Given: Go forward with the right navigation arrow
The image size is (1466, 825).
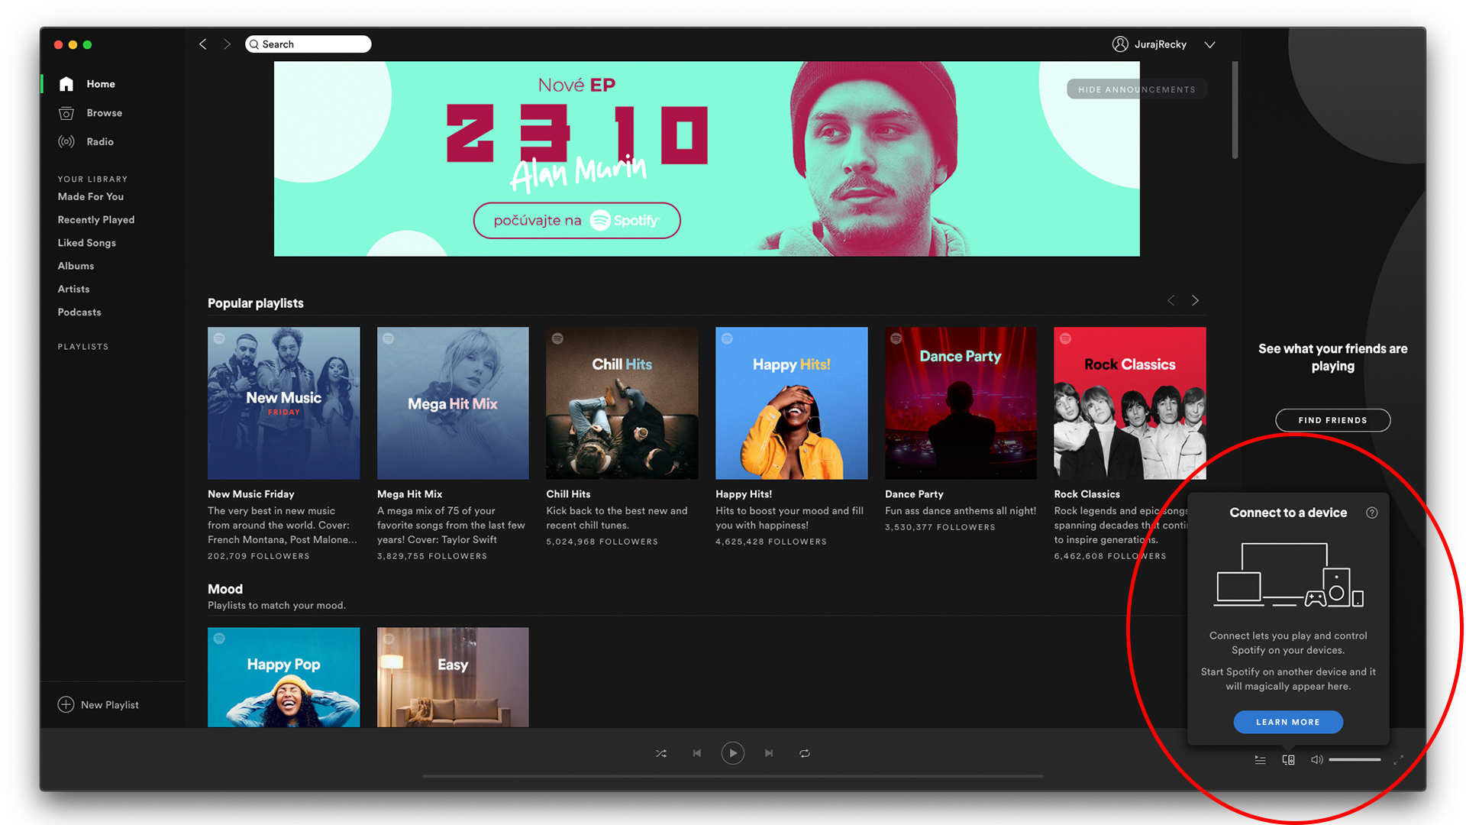Looking at the screenshot, I should click(x=227, y=44).
